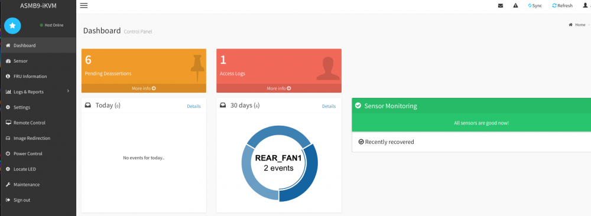Click the REAR_FAN1 donut chart label

[278, 158]
